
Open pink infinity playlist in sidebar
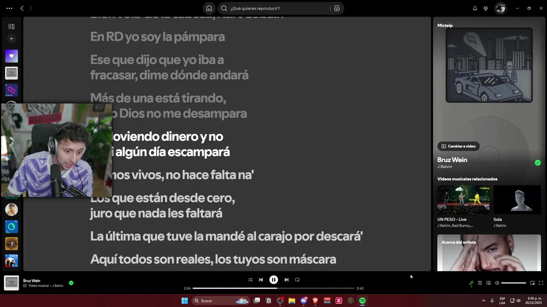[x=12, y=90]
